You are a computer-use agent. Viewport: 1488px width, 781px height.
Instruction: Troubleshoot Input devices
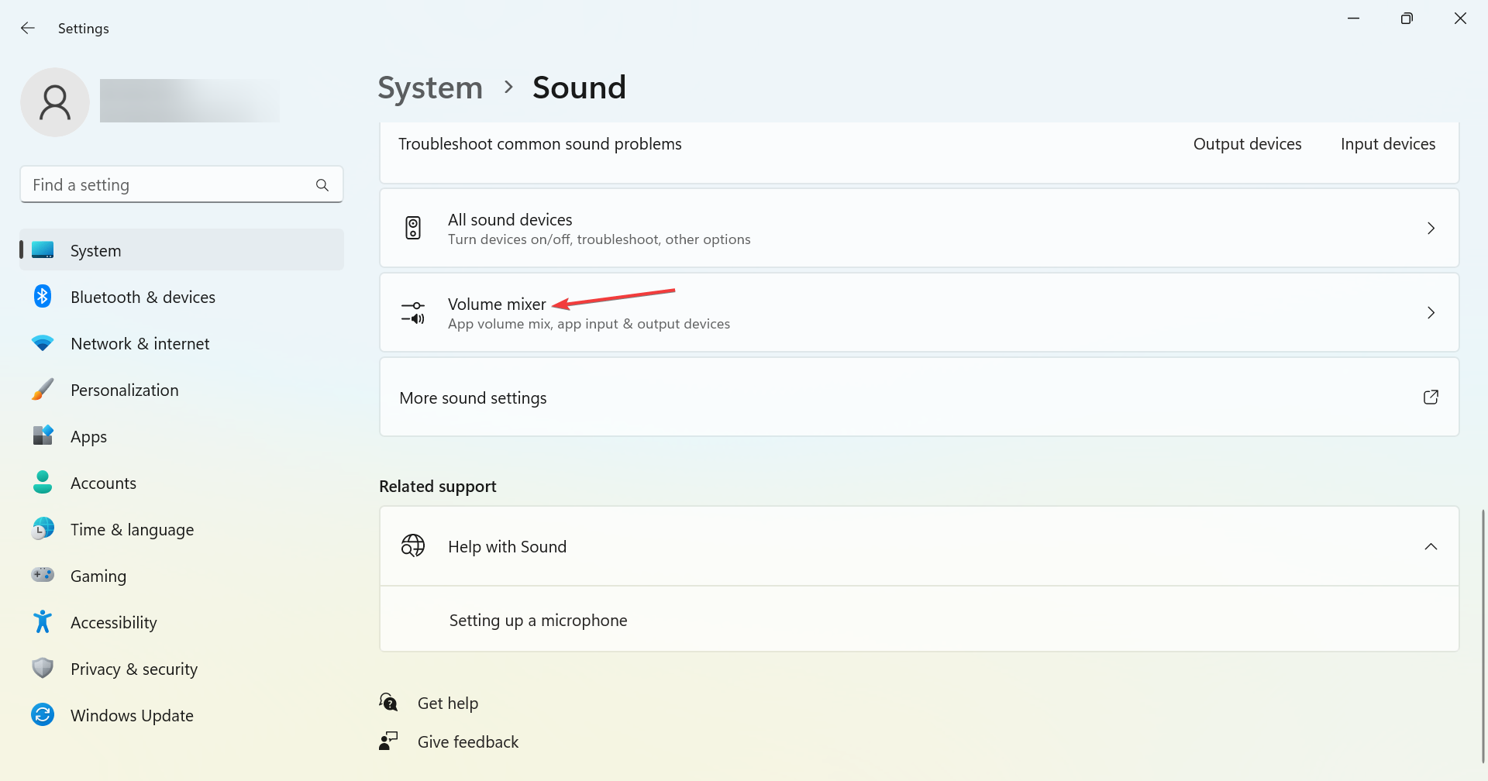point(1388,144)
